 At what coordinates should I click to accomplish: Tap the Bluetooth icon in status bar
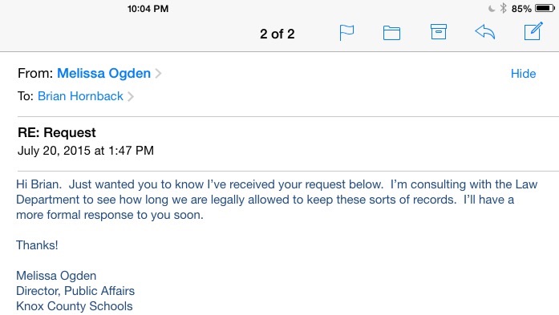pyautogui.click(x=503, y=8)
